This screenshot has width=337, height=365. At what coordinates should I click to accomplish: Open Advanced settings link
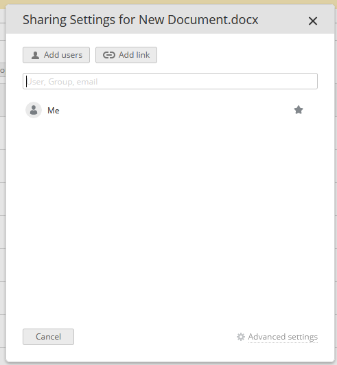point(283,337)
